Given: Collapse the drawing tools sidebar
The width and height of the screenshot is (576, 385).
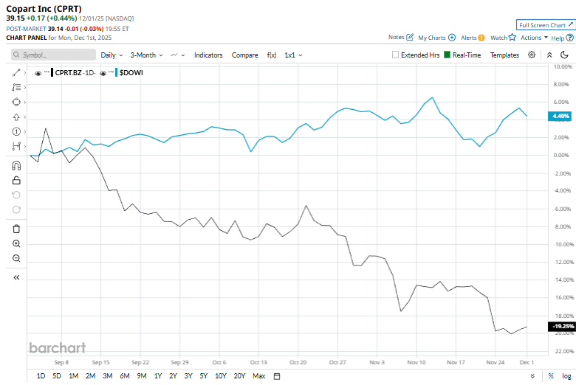Looking at the screenshot, I should (16, 277).
